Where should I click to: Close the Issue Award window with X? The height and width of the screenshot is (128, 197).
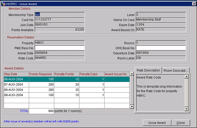pyautogui.click(x=194, y=4)
